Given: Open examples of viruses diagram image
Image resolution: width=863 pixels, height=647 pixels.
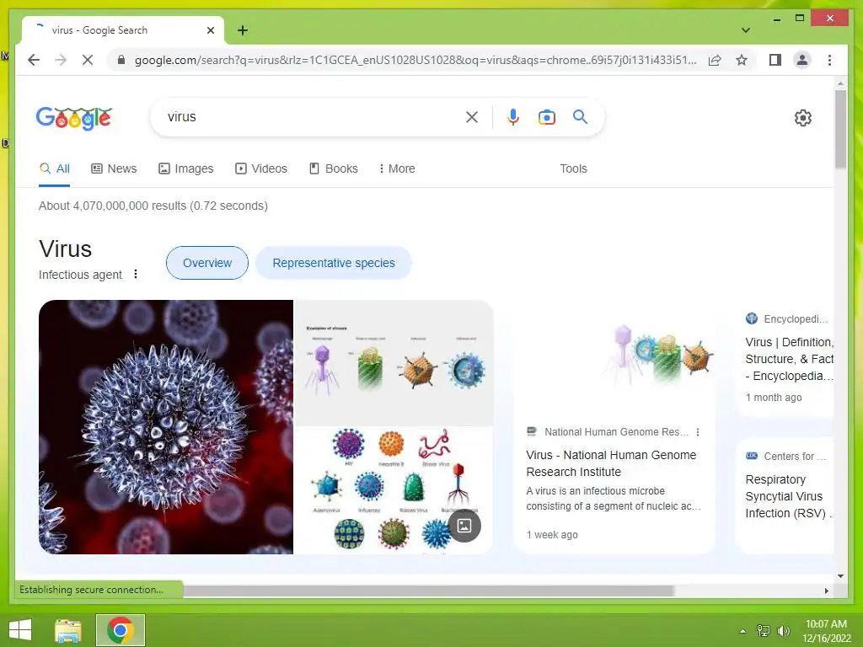Looking at the screenshot, I should (394, 362).
